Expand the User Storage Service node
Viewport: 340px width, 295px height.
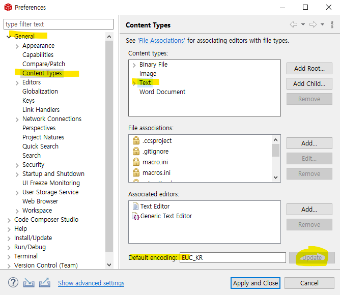[17, 193]
